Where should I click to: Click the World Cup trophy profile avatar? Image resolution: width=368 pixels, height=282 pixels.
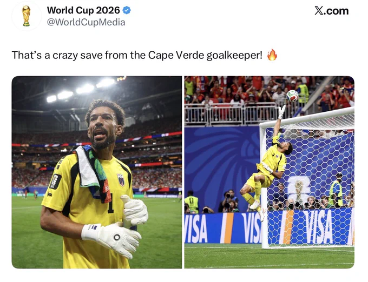click(27, 16)
